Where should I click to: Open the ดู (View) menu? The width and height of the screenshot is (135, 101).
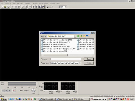point(11,4)
